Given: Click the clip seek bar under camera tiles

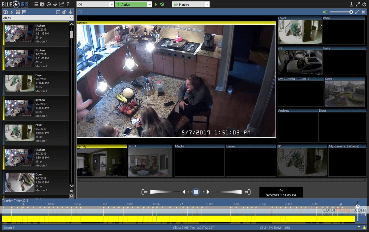Looking at the screenshot, I should pos(221,180).
